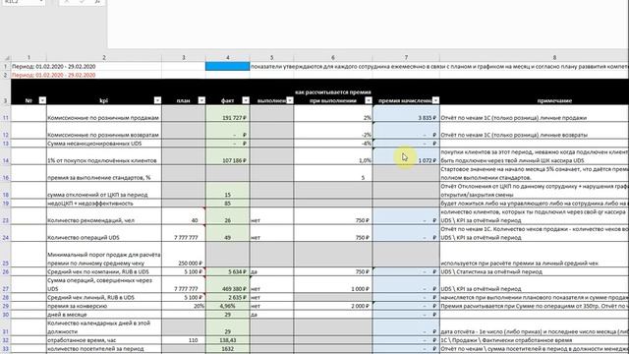The height and width of the screenshot is (354, 629).
Task: Click fact value 107 186 ₽
Action: [x=227, y=156]
